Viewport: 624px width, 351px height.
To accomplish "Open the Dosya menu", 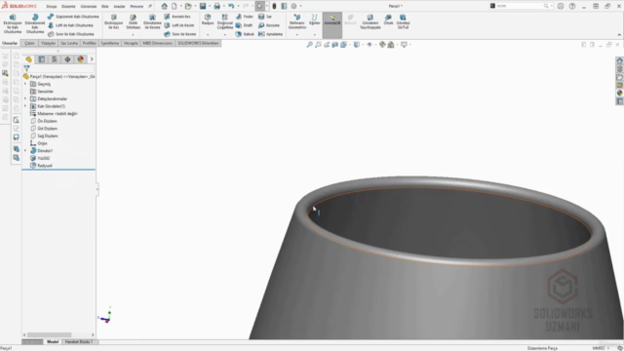I will pos(52,7).
